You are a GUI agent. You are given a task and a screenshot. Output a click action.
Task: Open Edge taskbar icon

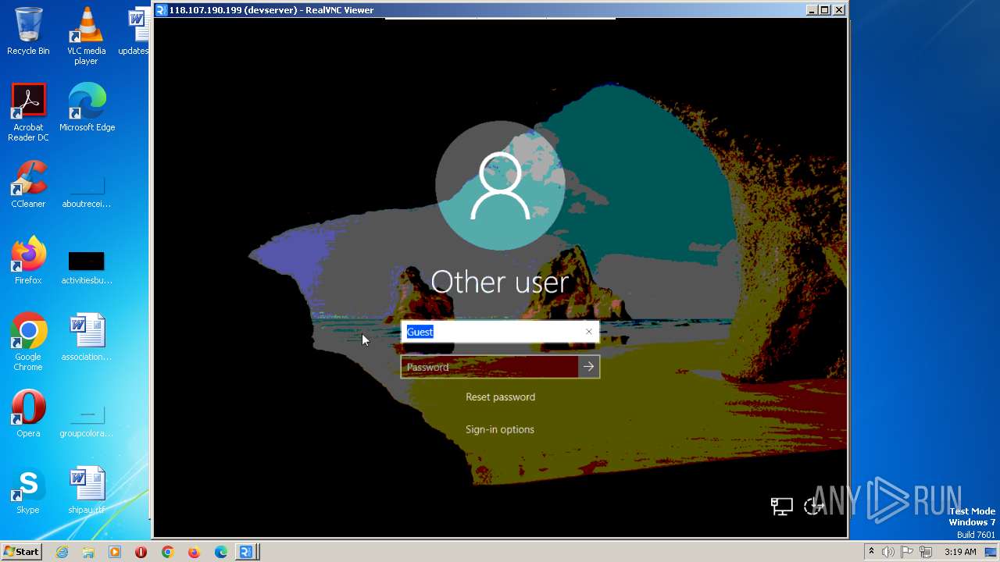pos(221,552)
